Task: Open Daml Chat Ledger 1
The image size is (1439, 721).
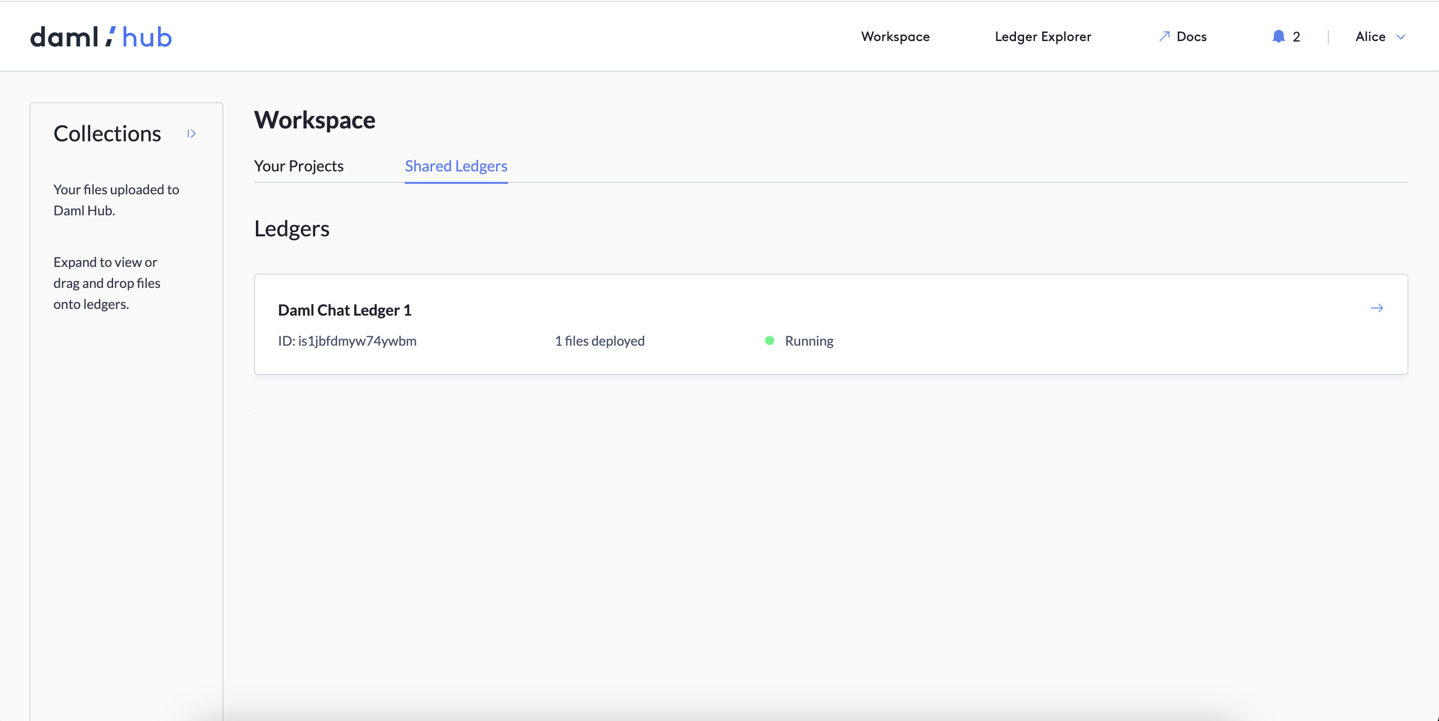Action: pyautogui.click(x=344, y=310)
